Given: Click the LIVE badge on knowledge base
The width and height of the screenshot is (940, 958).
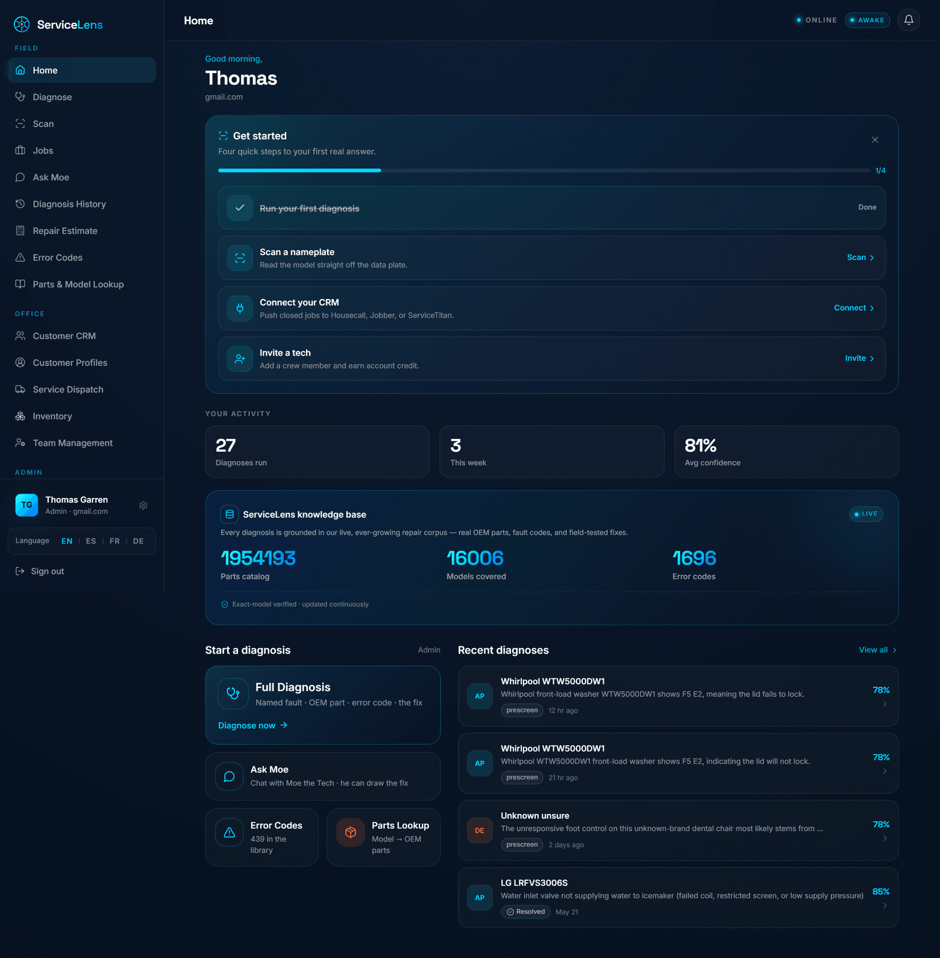Looking at the screenshot, I should (x=866, y=514).
